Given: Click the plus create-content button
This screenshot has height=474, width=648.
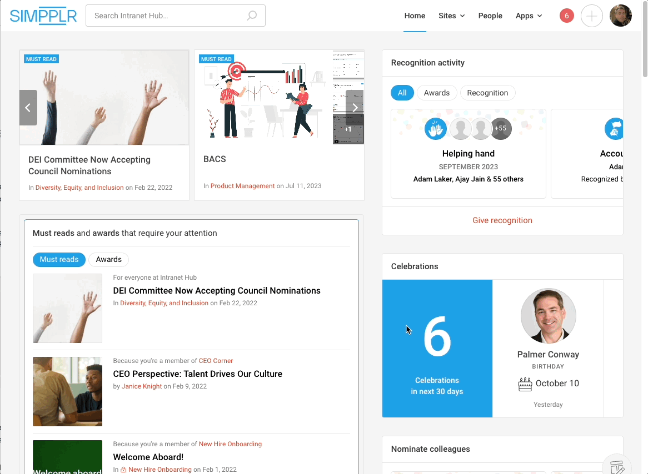Looking at the screenshot, I should [x=591, y=16].
